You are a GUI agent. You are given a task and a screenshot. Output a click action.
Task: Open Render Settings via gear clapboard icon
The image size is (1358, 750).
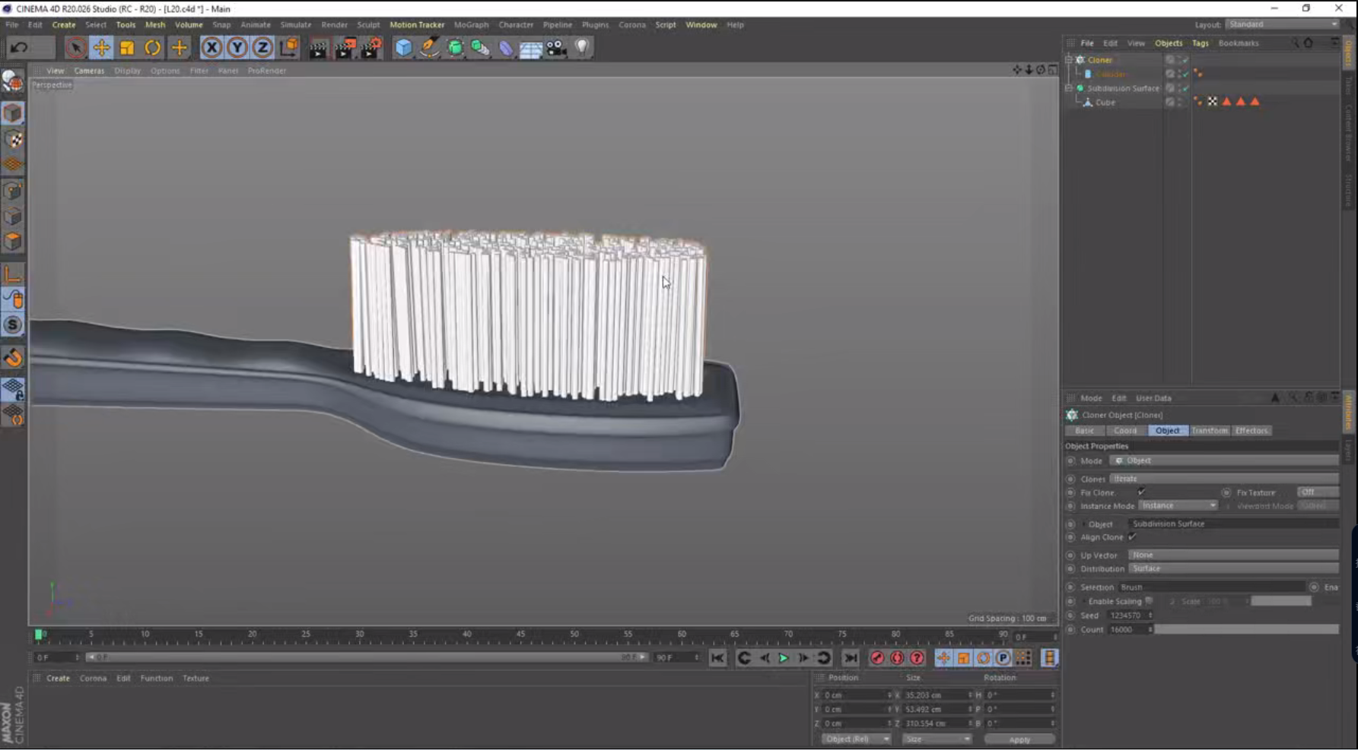pos(372,47)
